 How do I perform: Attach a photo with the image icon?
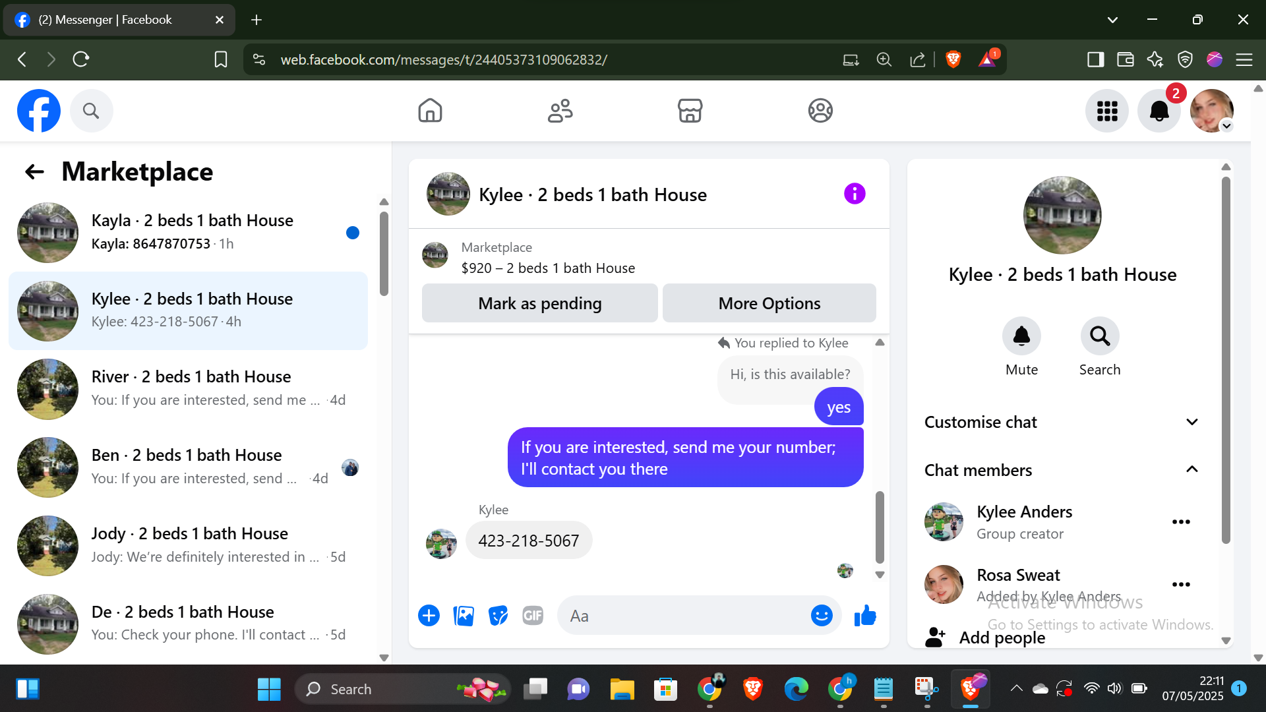point(464,616)
